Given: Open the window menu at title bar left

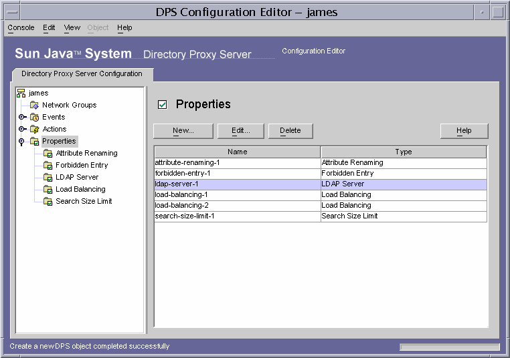Looking at the screenshot, I should 12,12.
